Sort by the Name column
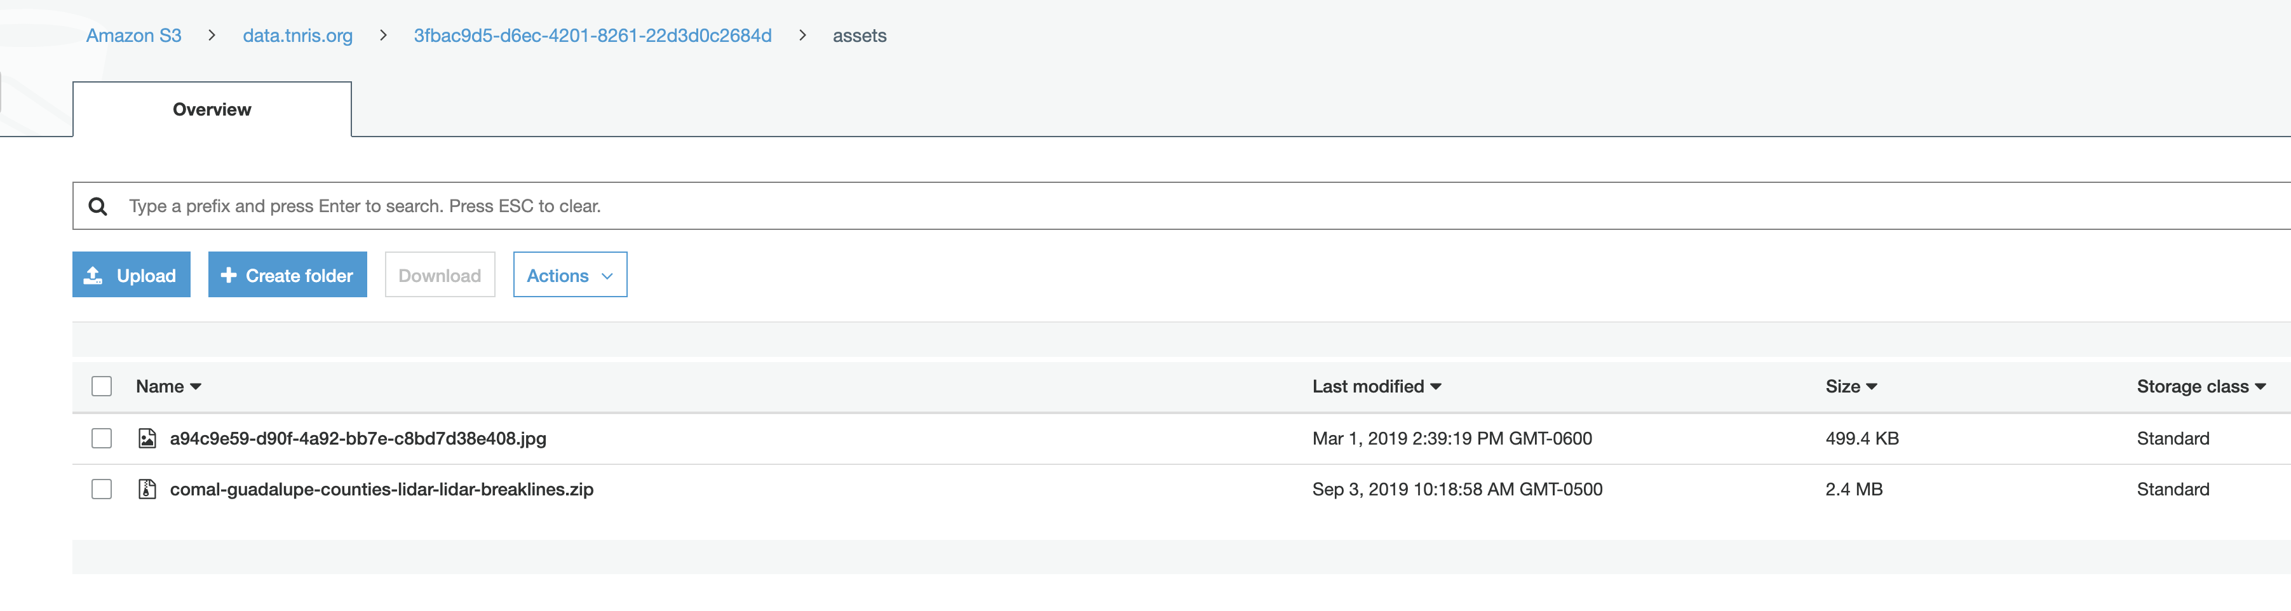 168,386
